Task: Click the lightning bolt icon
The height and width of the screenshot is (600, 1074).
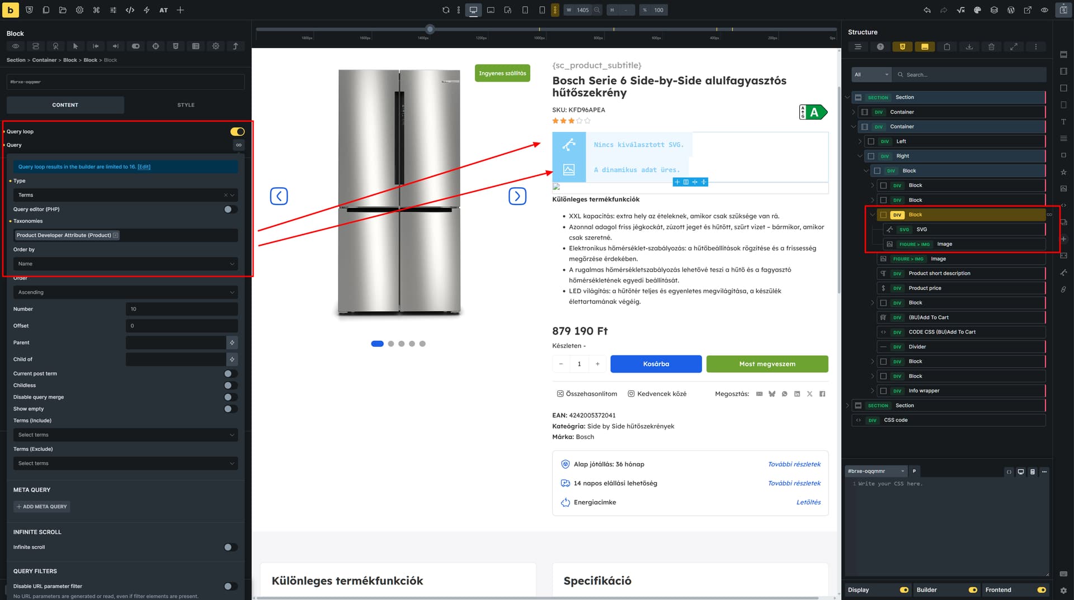Action: [147, 10]
